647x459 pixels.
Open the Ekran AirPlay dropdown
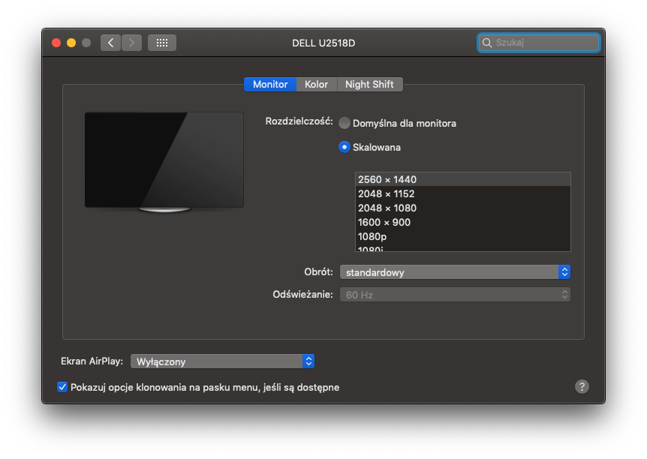click(222, 361)
